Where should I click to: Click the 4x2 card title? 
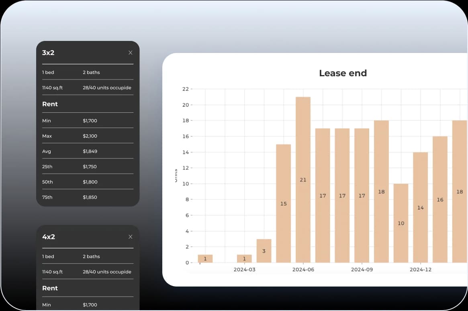[x=48, y=237]
